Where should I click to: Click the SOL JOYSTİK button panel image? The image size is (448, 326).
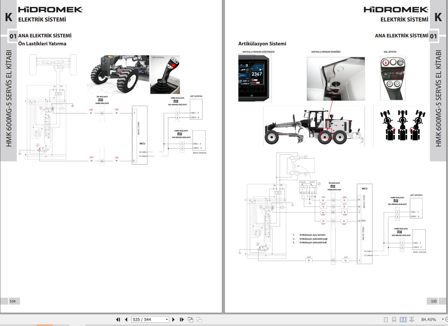[393, 78]
